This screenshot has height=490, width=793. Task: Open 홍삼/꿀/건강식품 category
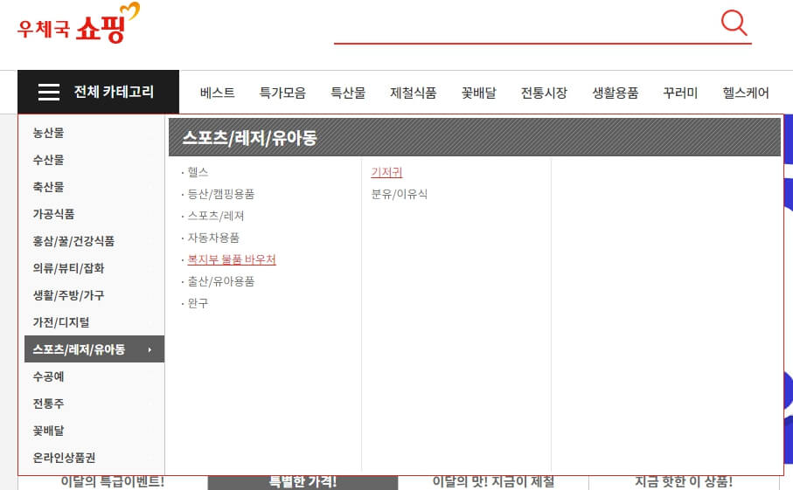point(73,241)
